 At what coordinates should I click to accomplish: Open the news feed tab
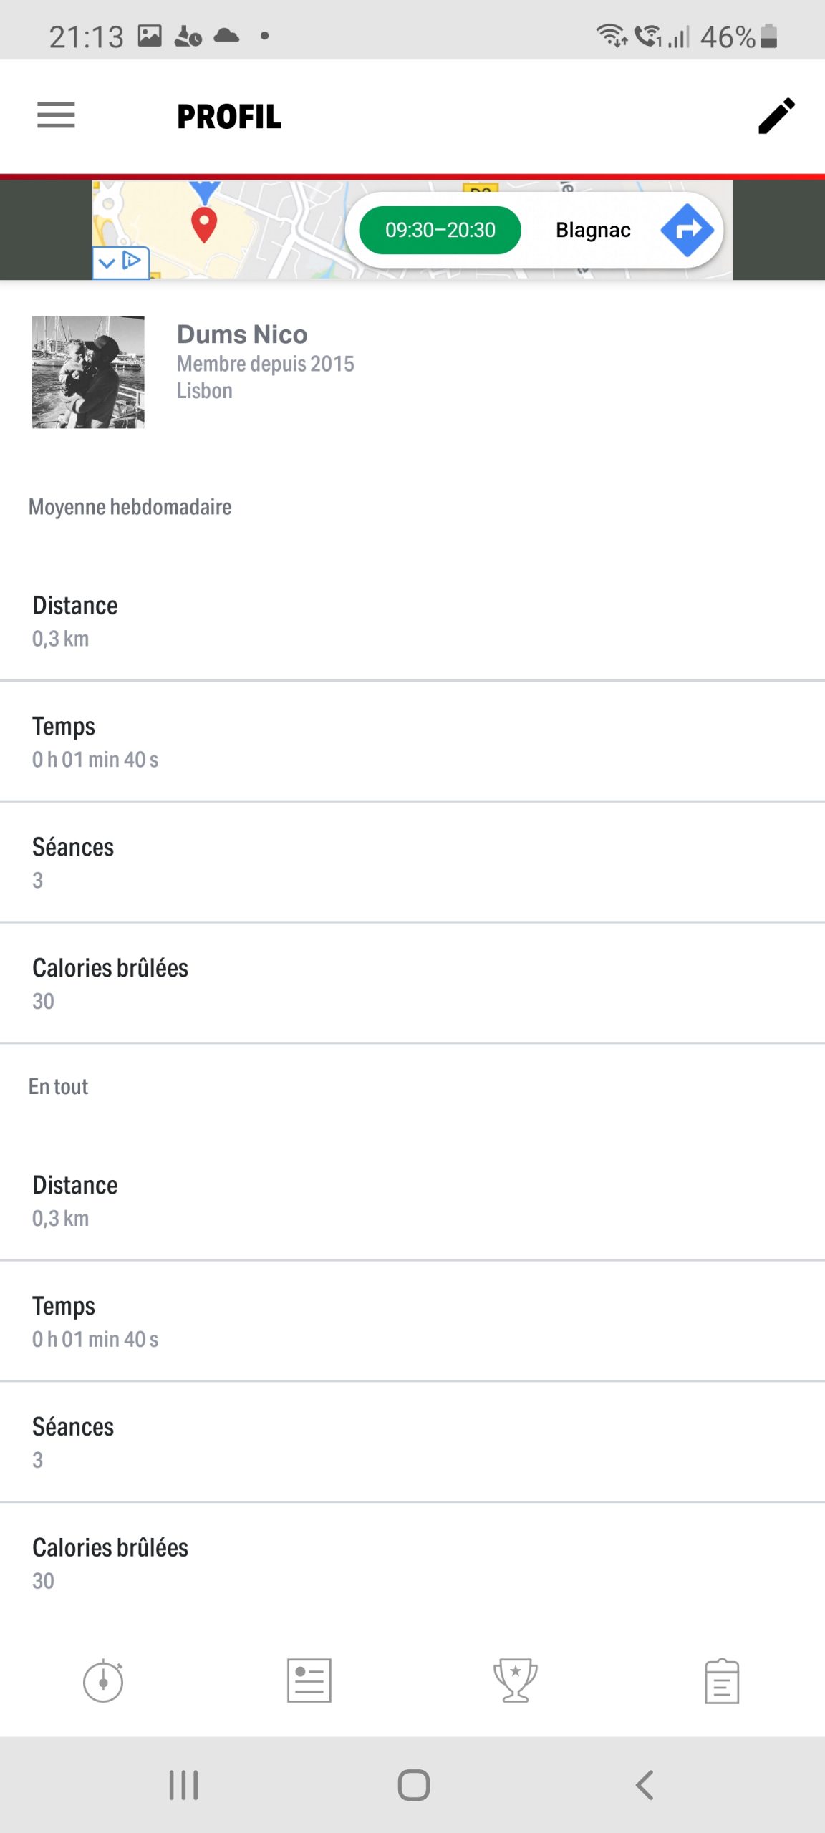[x=309, y=1680]
